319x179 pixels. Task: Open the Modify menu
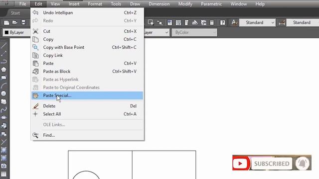tap(185, 4)
